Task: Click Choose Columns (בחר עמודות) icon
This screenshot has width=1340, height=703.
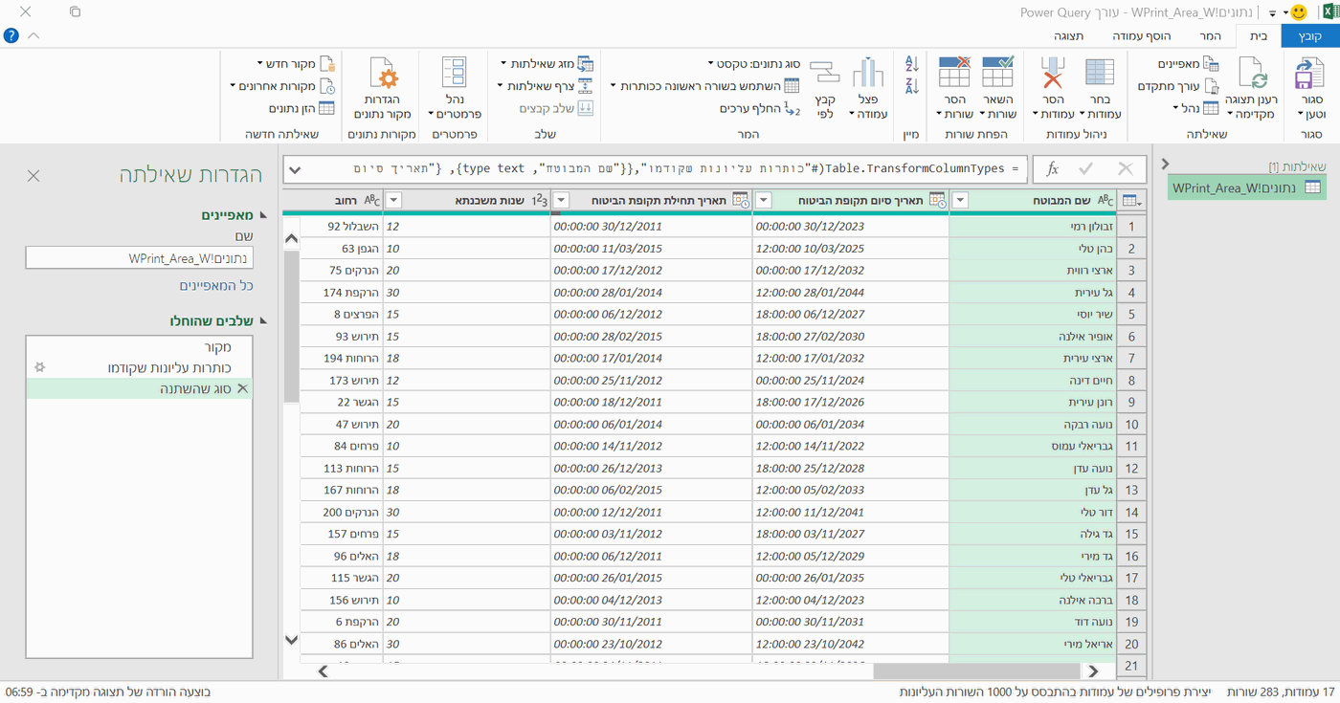Action: pyautogui.click(x=1100, y=74)
